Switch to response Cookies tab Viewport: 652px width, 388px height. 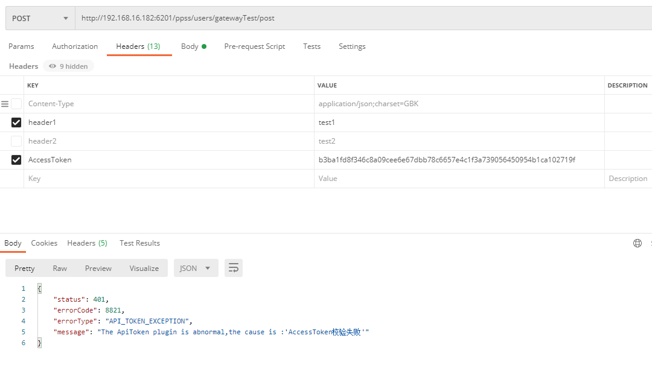pyautogui.click(x=44, y=243)
